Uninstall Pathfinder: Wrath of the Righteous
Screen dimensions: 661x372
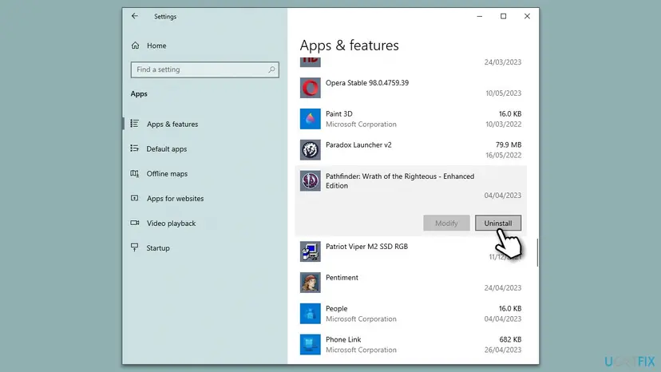pos(498,223)
